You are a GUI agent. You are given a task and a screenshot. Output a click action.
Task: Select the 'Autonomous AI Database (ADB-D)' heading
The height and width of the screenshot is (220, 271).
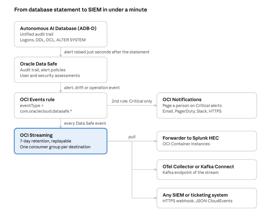pyautogui.click(x=58, y=28)
